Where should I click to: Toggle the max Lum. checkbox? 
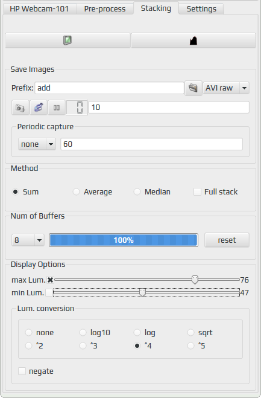coord(51,280)
